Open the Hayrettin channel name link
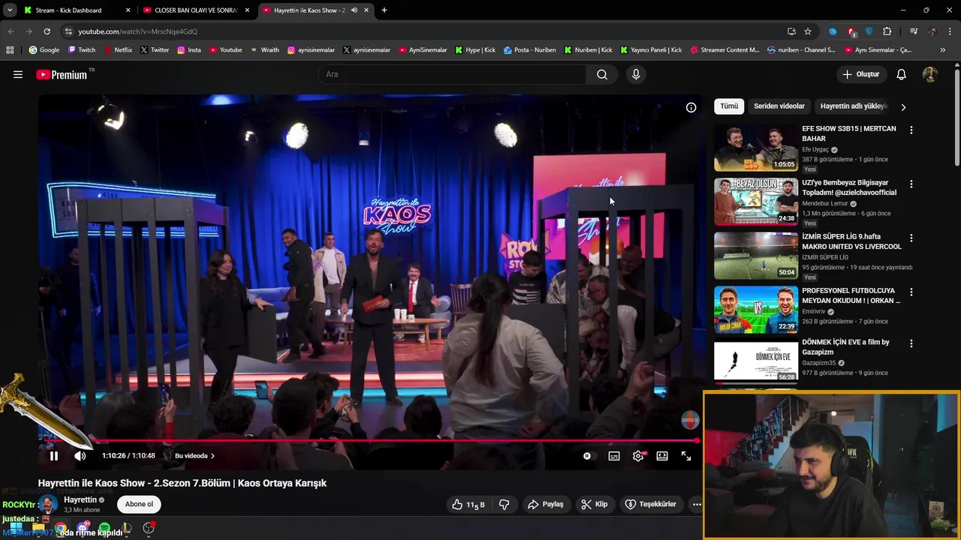 click(80, 499)
